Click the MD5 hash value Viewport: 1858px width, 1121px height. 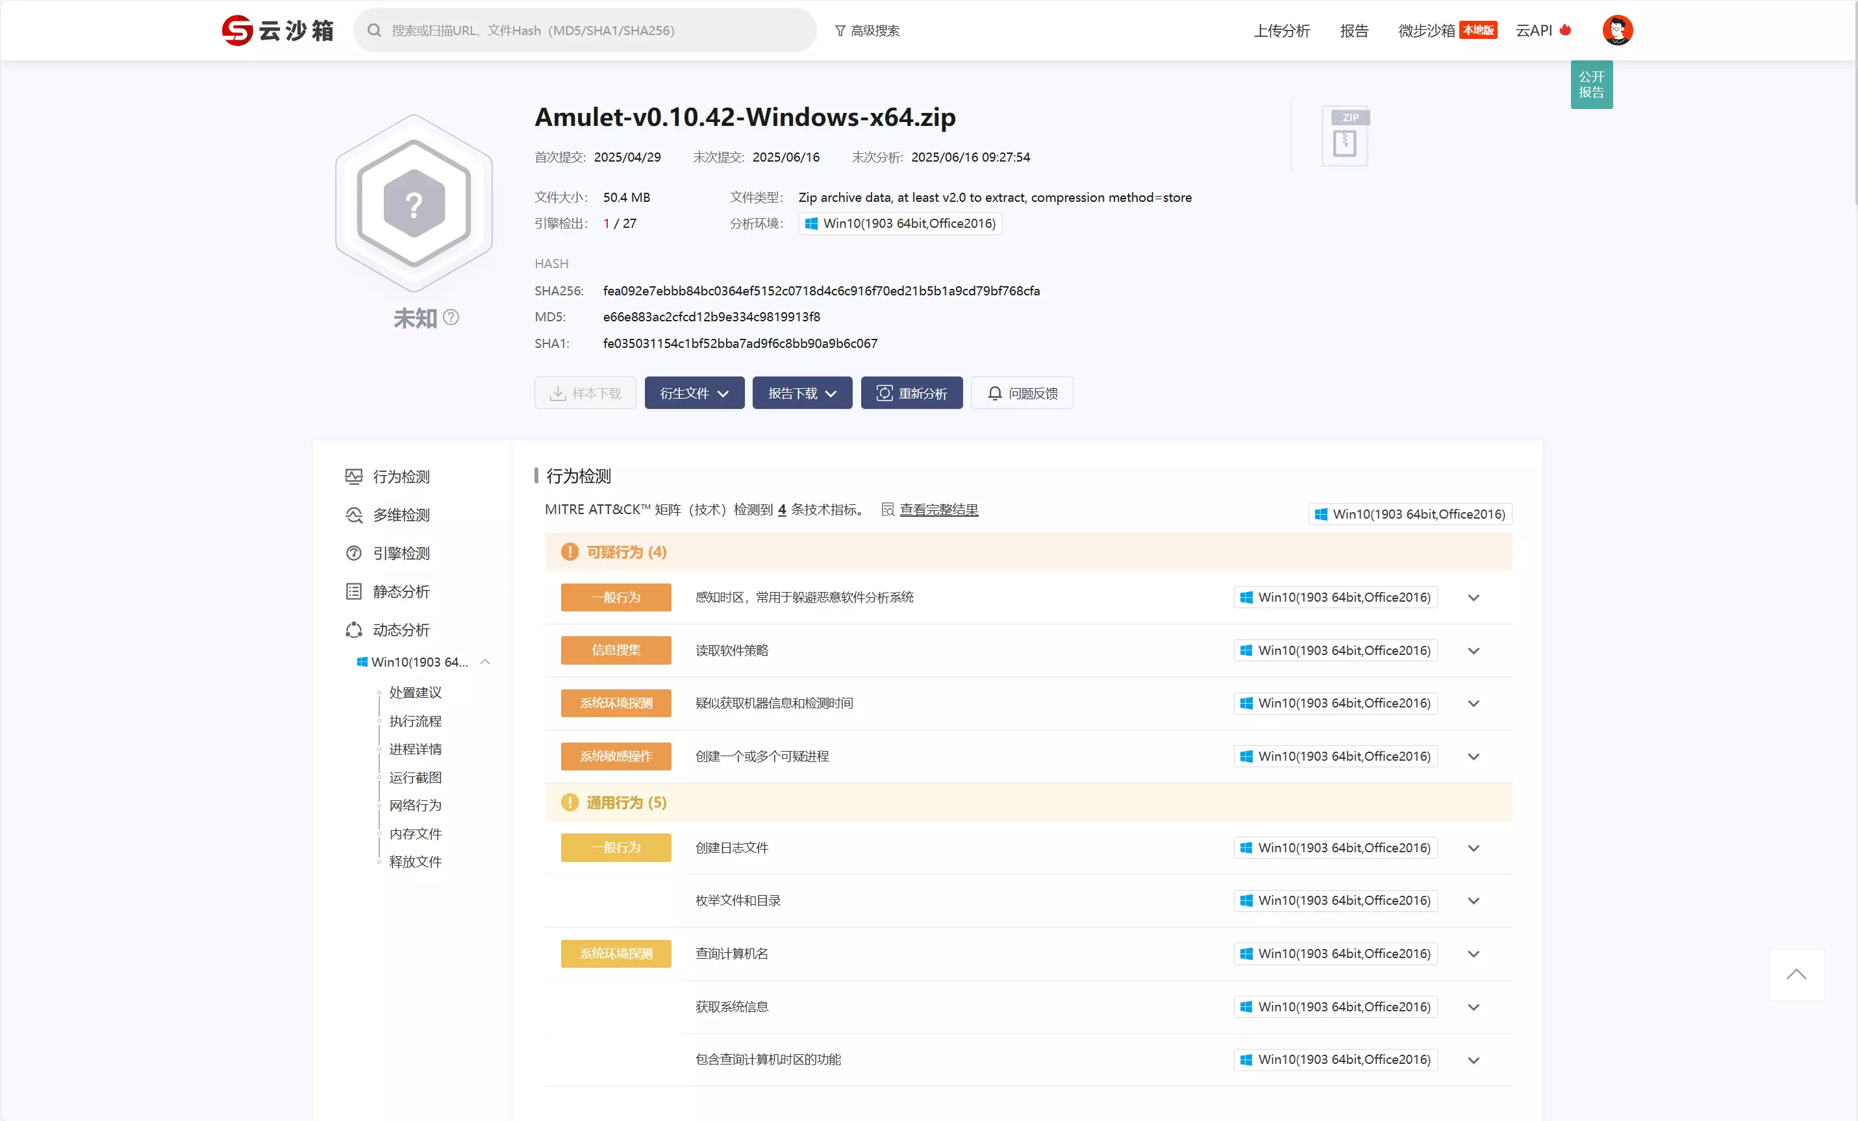tap(712, 317)
